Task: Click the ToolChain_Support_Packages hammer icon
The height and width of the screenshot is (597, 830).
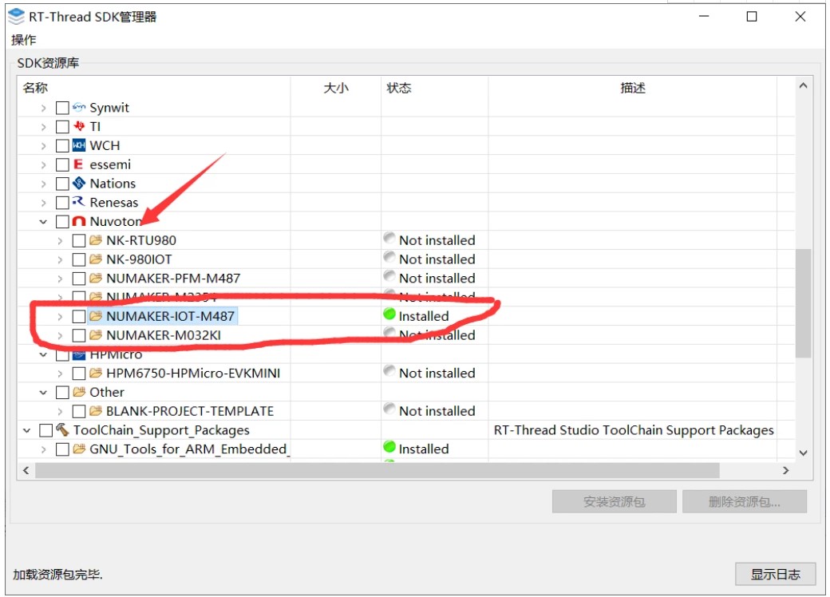Action: [62, 429]
